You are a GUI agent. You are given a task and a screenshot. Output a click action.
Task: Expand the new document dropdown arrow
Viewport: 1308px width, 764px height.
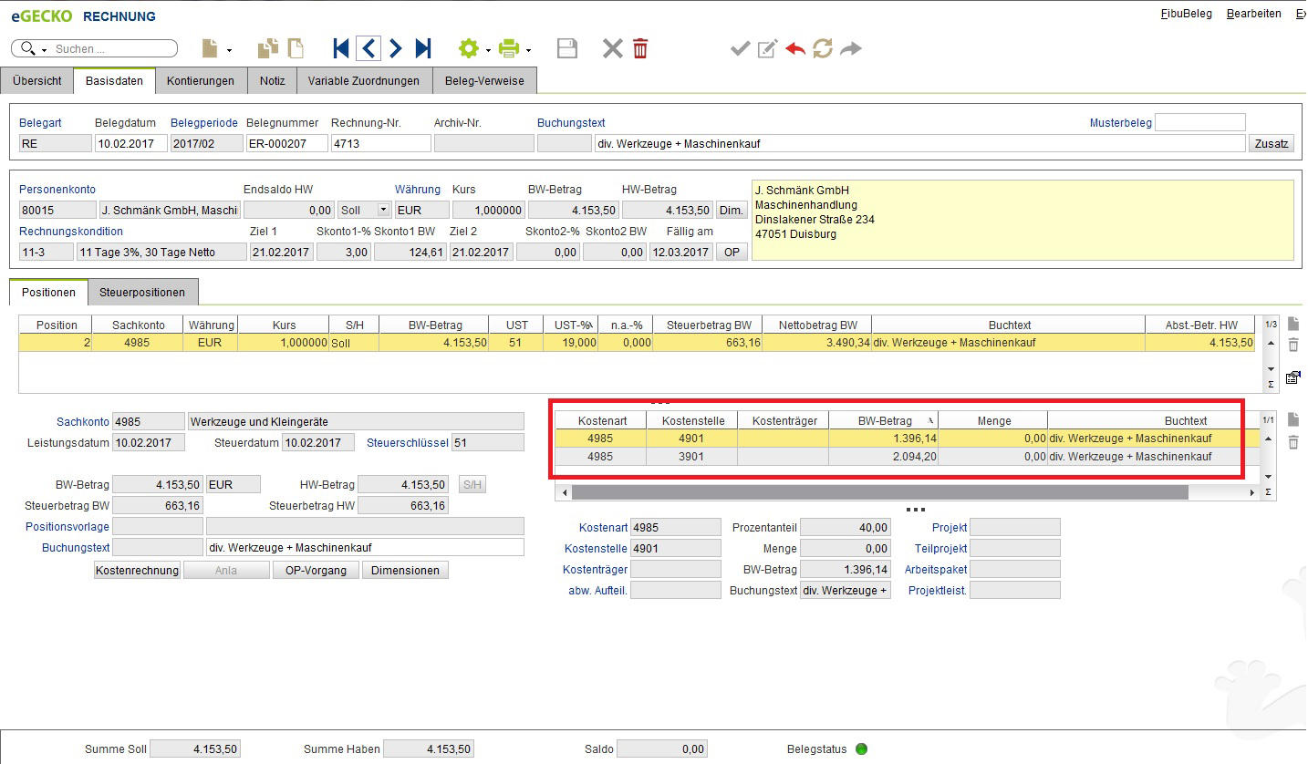[x=229, y=50]
